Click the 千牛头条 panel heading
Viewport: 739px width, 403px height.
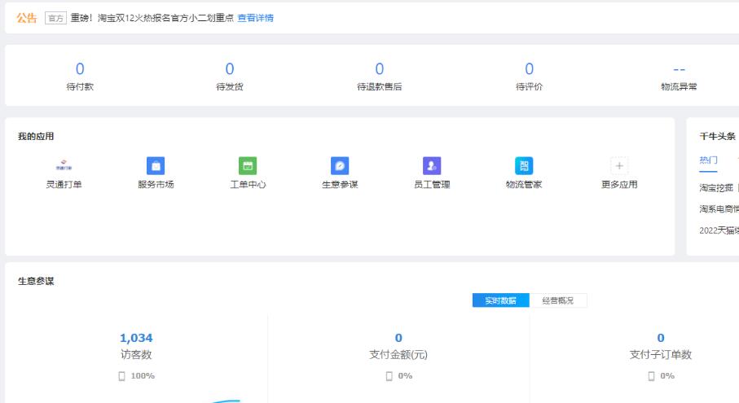pyautogui.click(x=717, y=137)
